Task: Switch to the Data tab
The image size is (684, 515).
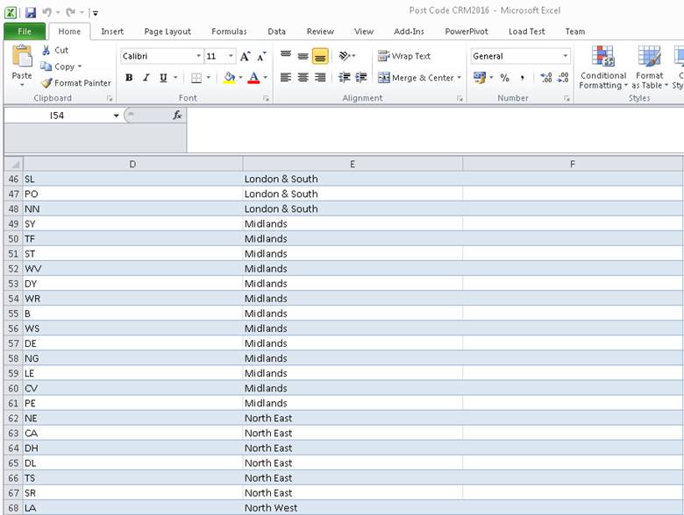Action: coord(276,32)
